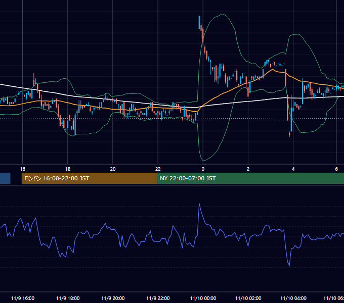
Task: Click the 11/9 20:00 date label
Action: coord(113,298)
